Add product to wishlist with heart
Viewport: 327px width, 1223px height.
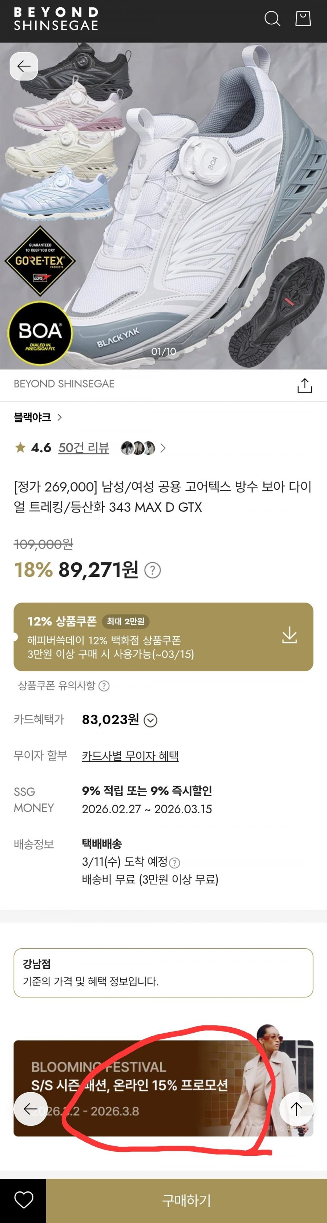pos(23,1200)
